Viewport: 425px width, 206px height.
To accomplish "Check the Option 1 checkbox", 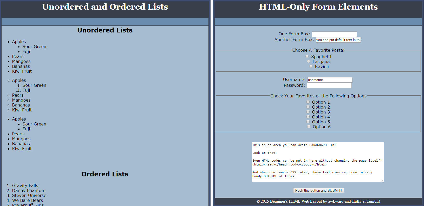I will click(x=308, y=102).
